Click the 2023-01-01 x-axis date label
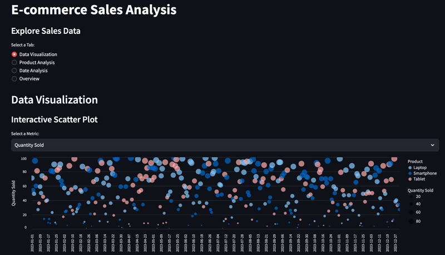The image size is (445, 255). click(32, 243)
